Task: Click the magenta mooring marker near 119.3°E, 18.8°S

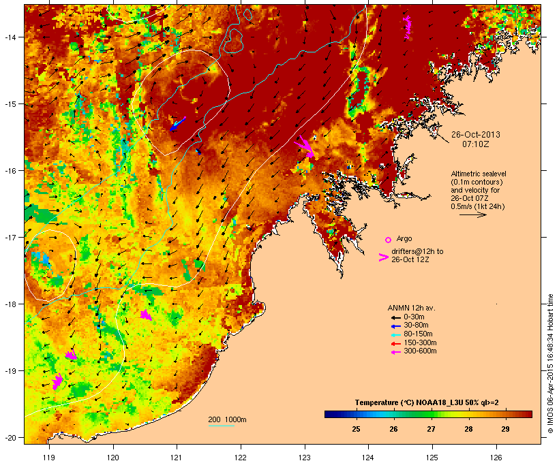Action: click(71, 354)
